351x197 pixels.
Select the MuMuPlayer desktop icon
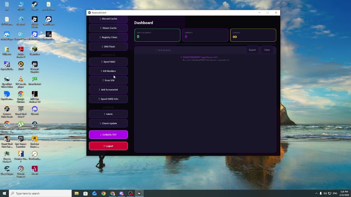pos(7,36)
